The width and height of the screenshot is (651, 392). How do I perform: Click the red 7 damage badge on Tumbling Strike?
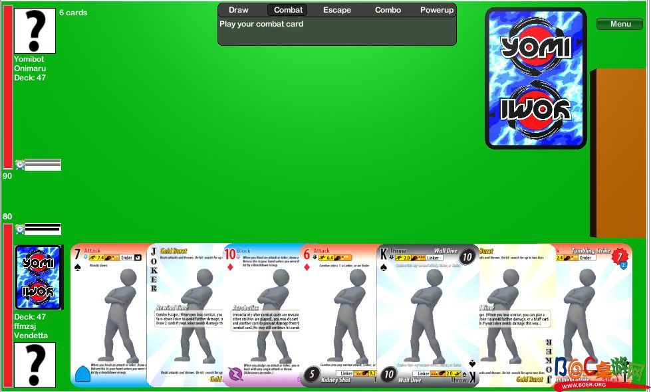tap(620, 256)
